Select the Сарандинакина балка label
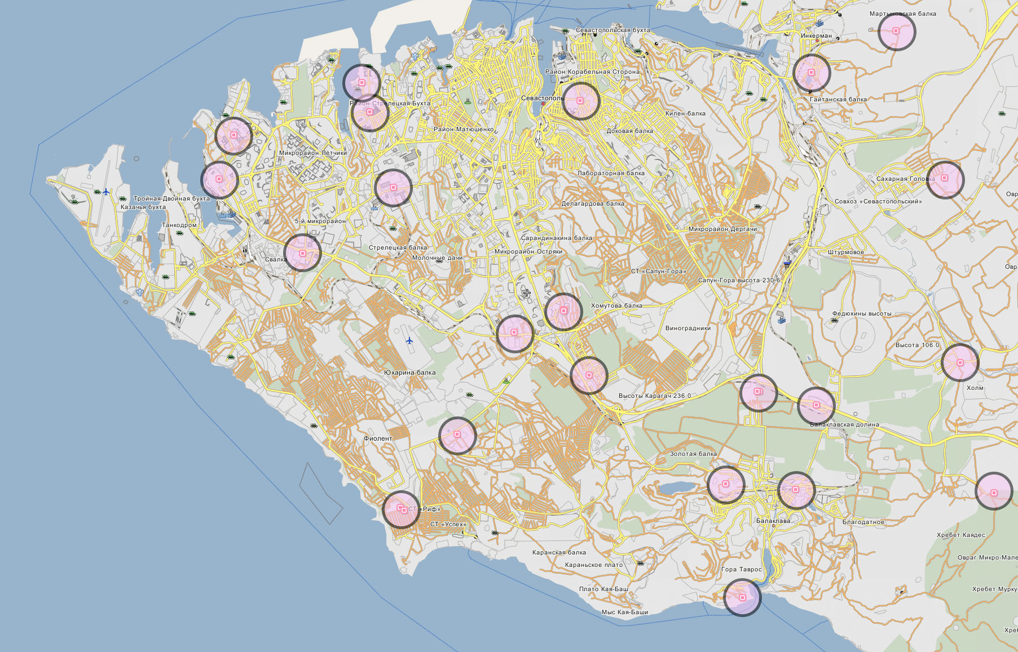Image resolution: width=1018 pixels, height=652 pixels. point(556,238)
